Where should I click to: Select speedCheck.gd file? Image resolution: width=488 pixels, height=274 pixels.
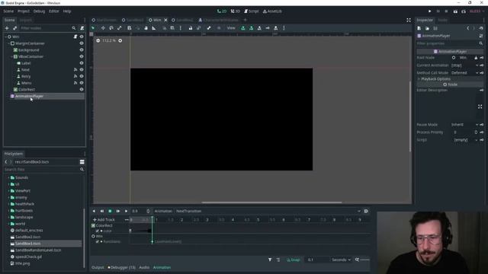coord(29,257)
